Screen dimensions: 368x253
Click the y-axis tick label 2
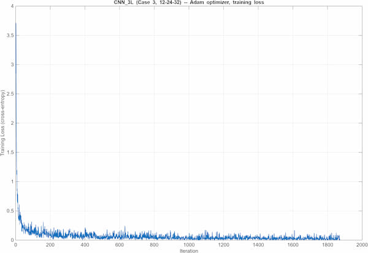click(12, 123)
